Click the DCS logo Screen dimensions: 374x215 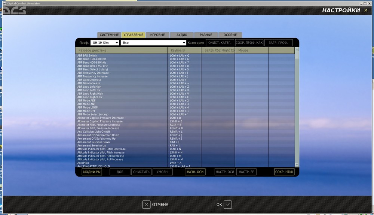tap(14, 10)
